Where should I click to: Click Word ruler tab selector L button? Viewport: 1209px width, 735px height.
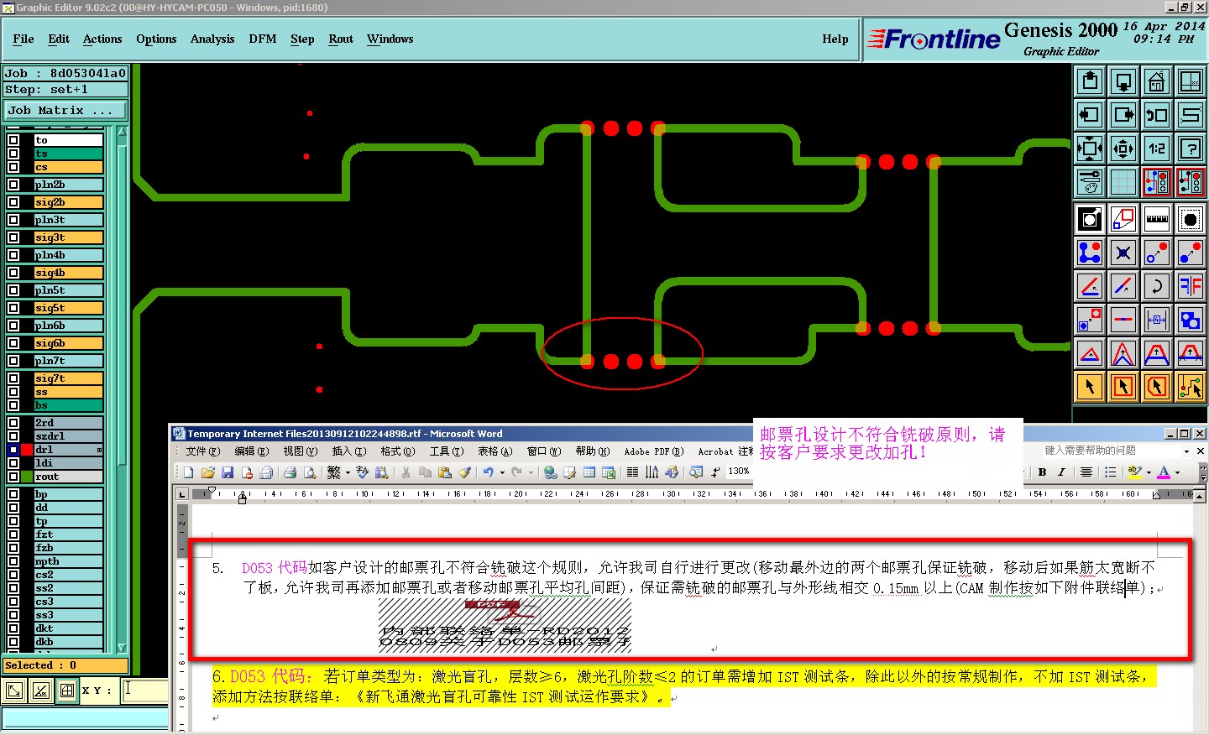(182, 494)
